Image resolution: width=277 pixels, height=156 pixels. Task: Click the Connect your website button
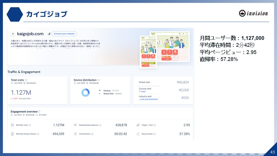tap(64, 34)
